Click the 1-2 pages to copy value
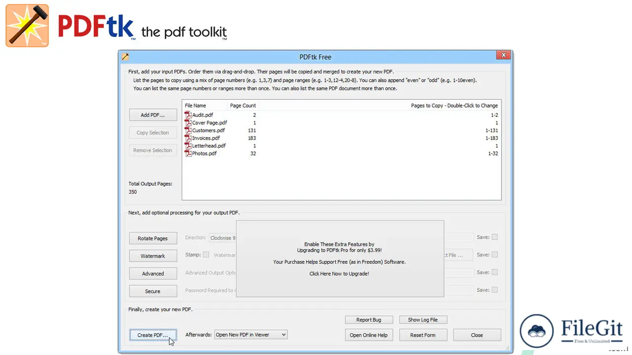632x355 pixels. [x=495, y=115]
